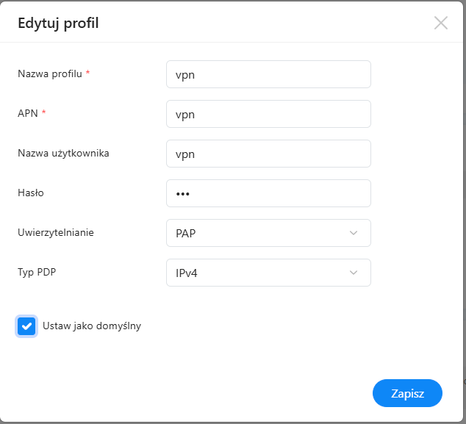The height and width of the screenshot is (424, 466).
Task: Click the chevron arrow beside IPv4
Action: pyautogui.click(x=354, y=273)
